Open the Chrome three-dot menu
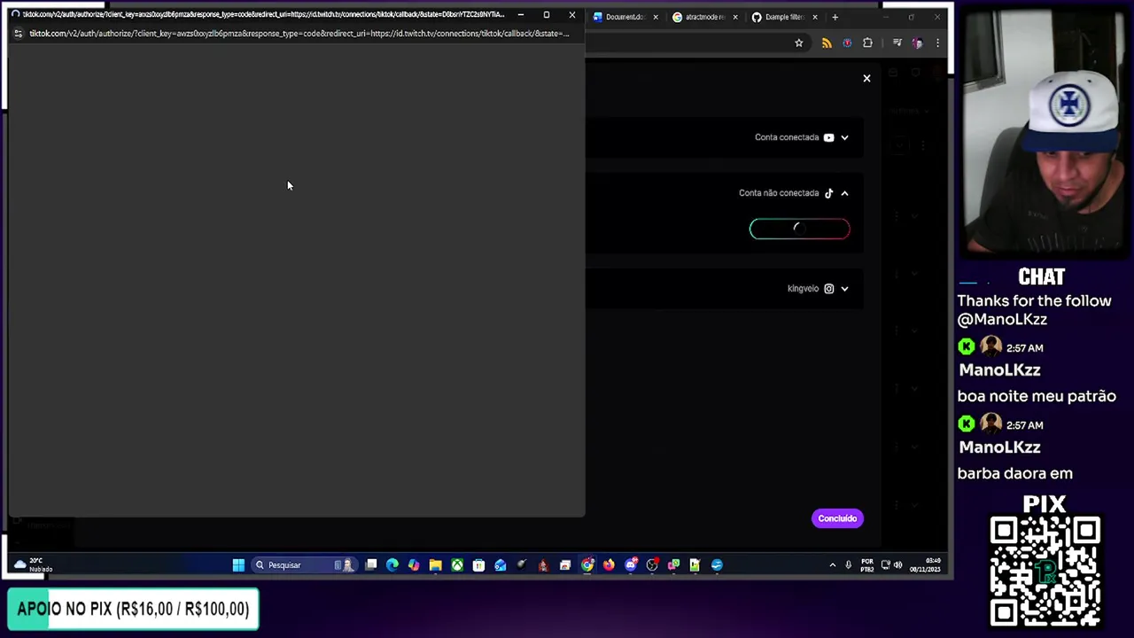This screenshot has height=638, width=1134. point(937,43)
